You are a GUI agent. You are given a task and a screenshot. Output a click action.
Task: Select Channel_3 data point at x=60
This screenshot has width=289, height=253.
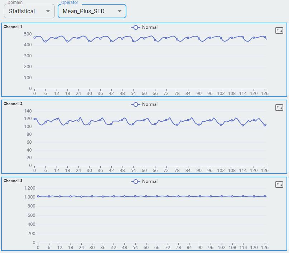[146, 196]
